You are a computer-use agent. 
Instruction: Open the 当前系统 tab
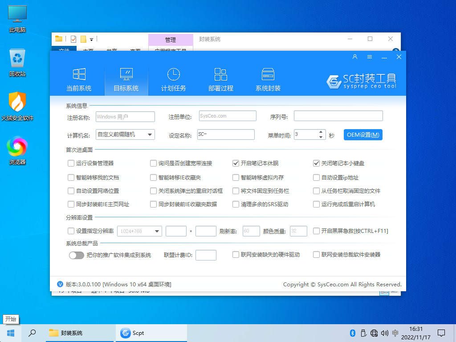click(79, 80)
